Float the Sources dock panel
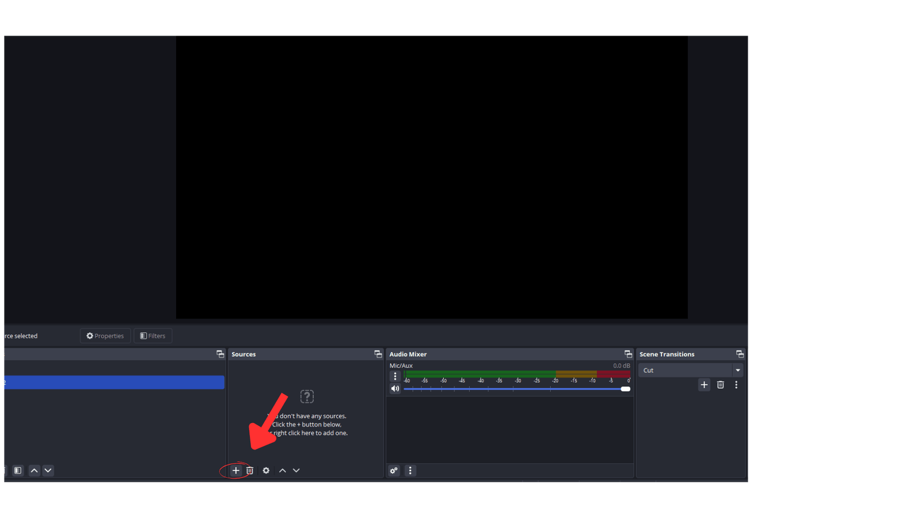Image resolution: width=921 pixels, height=518 pixels. coord(378,354)
